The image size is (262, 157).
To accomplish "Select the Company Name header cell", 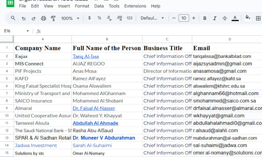I will (43, 48).
